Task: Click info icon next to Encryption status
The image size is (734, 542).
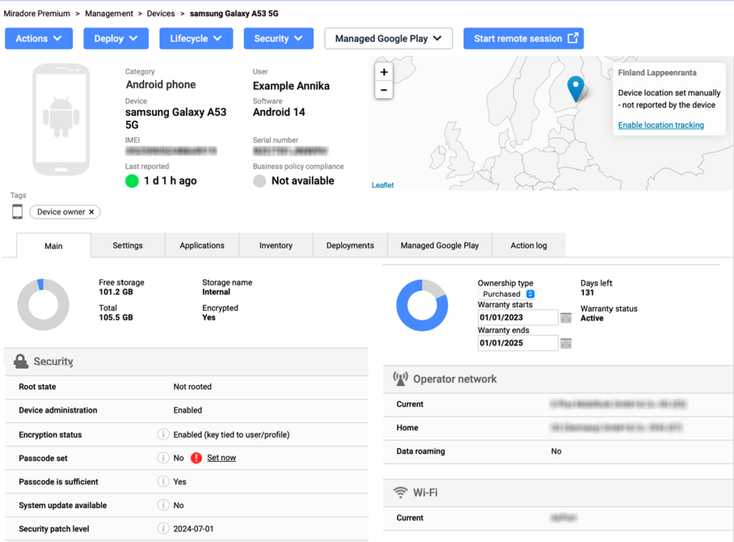Action: click(x=163, y=434)
